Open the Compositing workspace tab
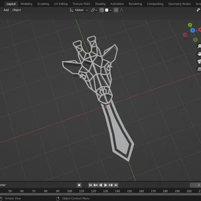Viewport: 201px width, 201px height. coord(155,4)
